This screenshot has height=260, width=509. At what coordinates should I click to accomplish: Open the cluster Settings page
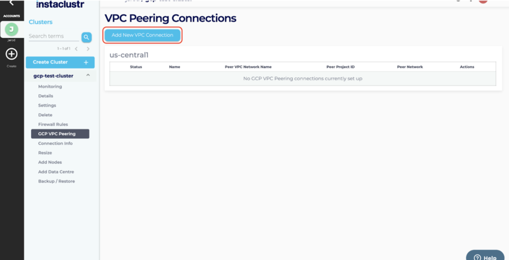coord(47,105)
